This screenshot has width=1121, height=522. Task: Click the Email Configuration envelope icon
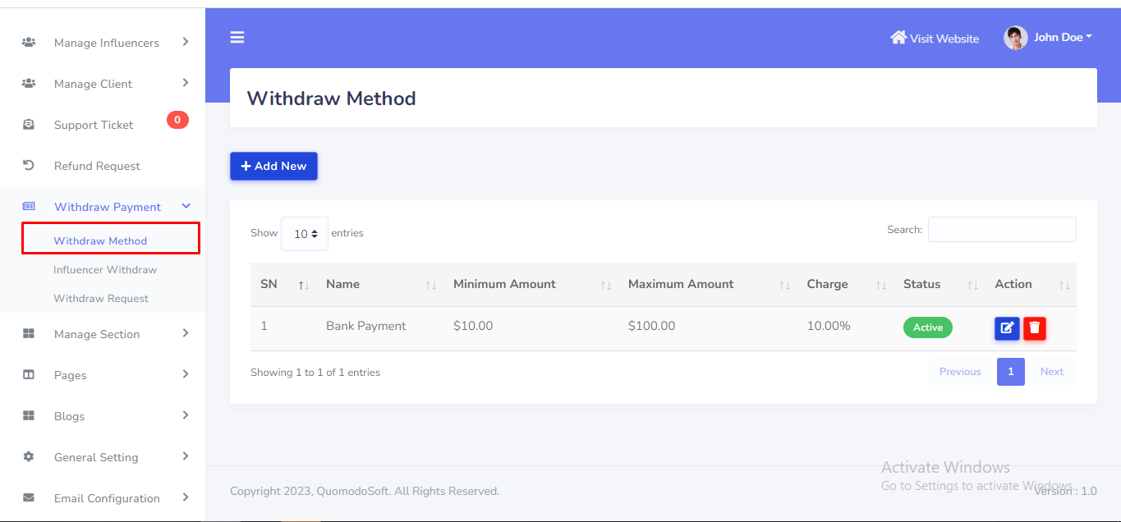[29, 498]
